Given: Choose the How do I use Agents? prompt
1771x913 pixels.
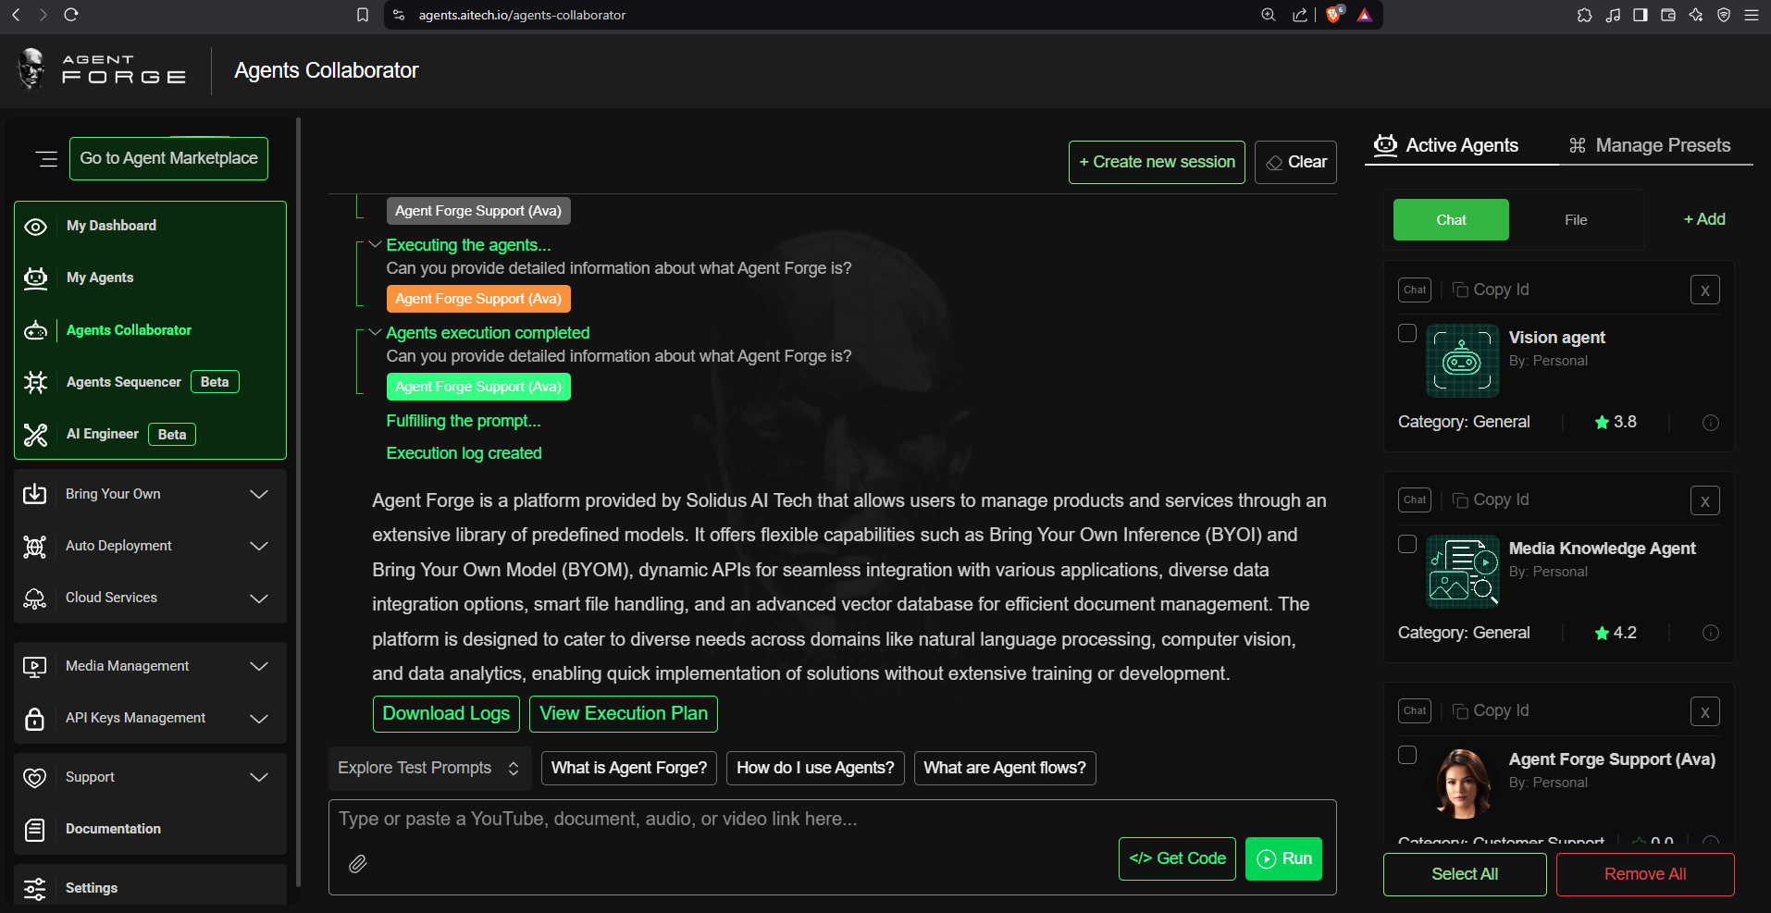Looking at the screenshot, I should click(815, 768).
